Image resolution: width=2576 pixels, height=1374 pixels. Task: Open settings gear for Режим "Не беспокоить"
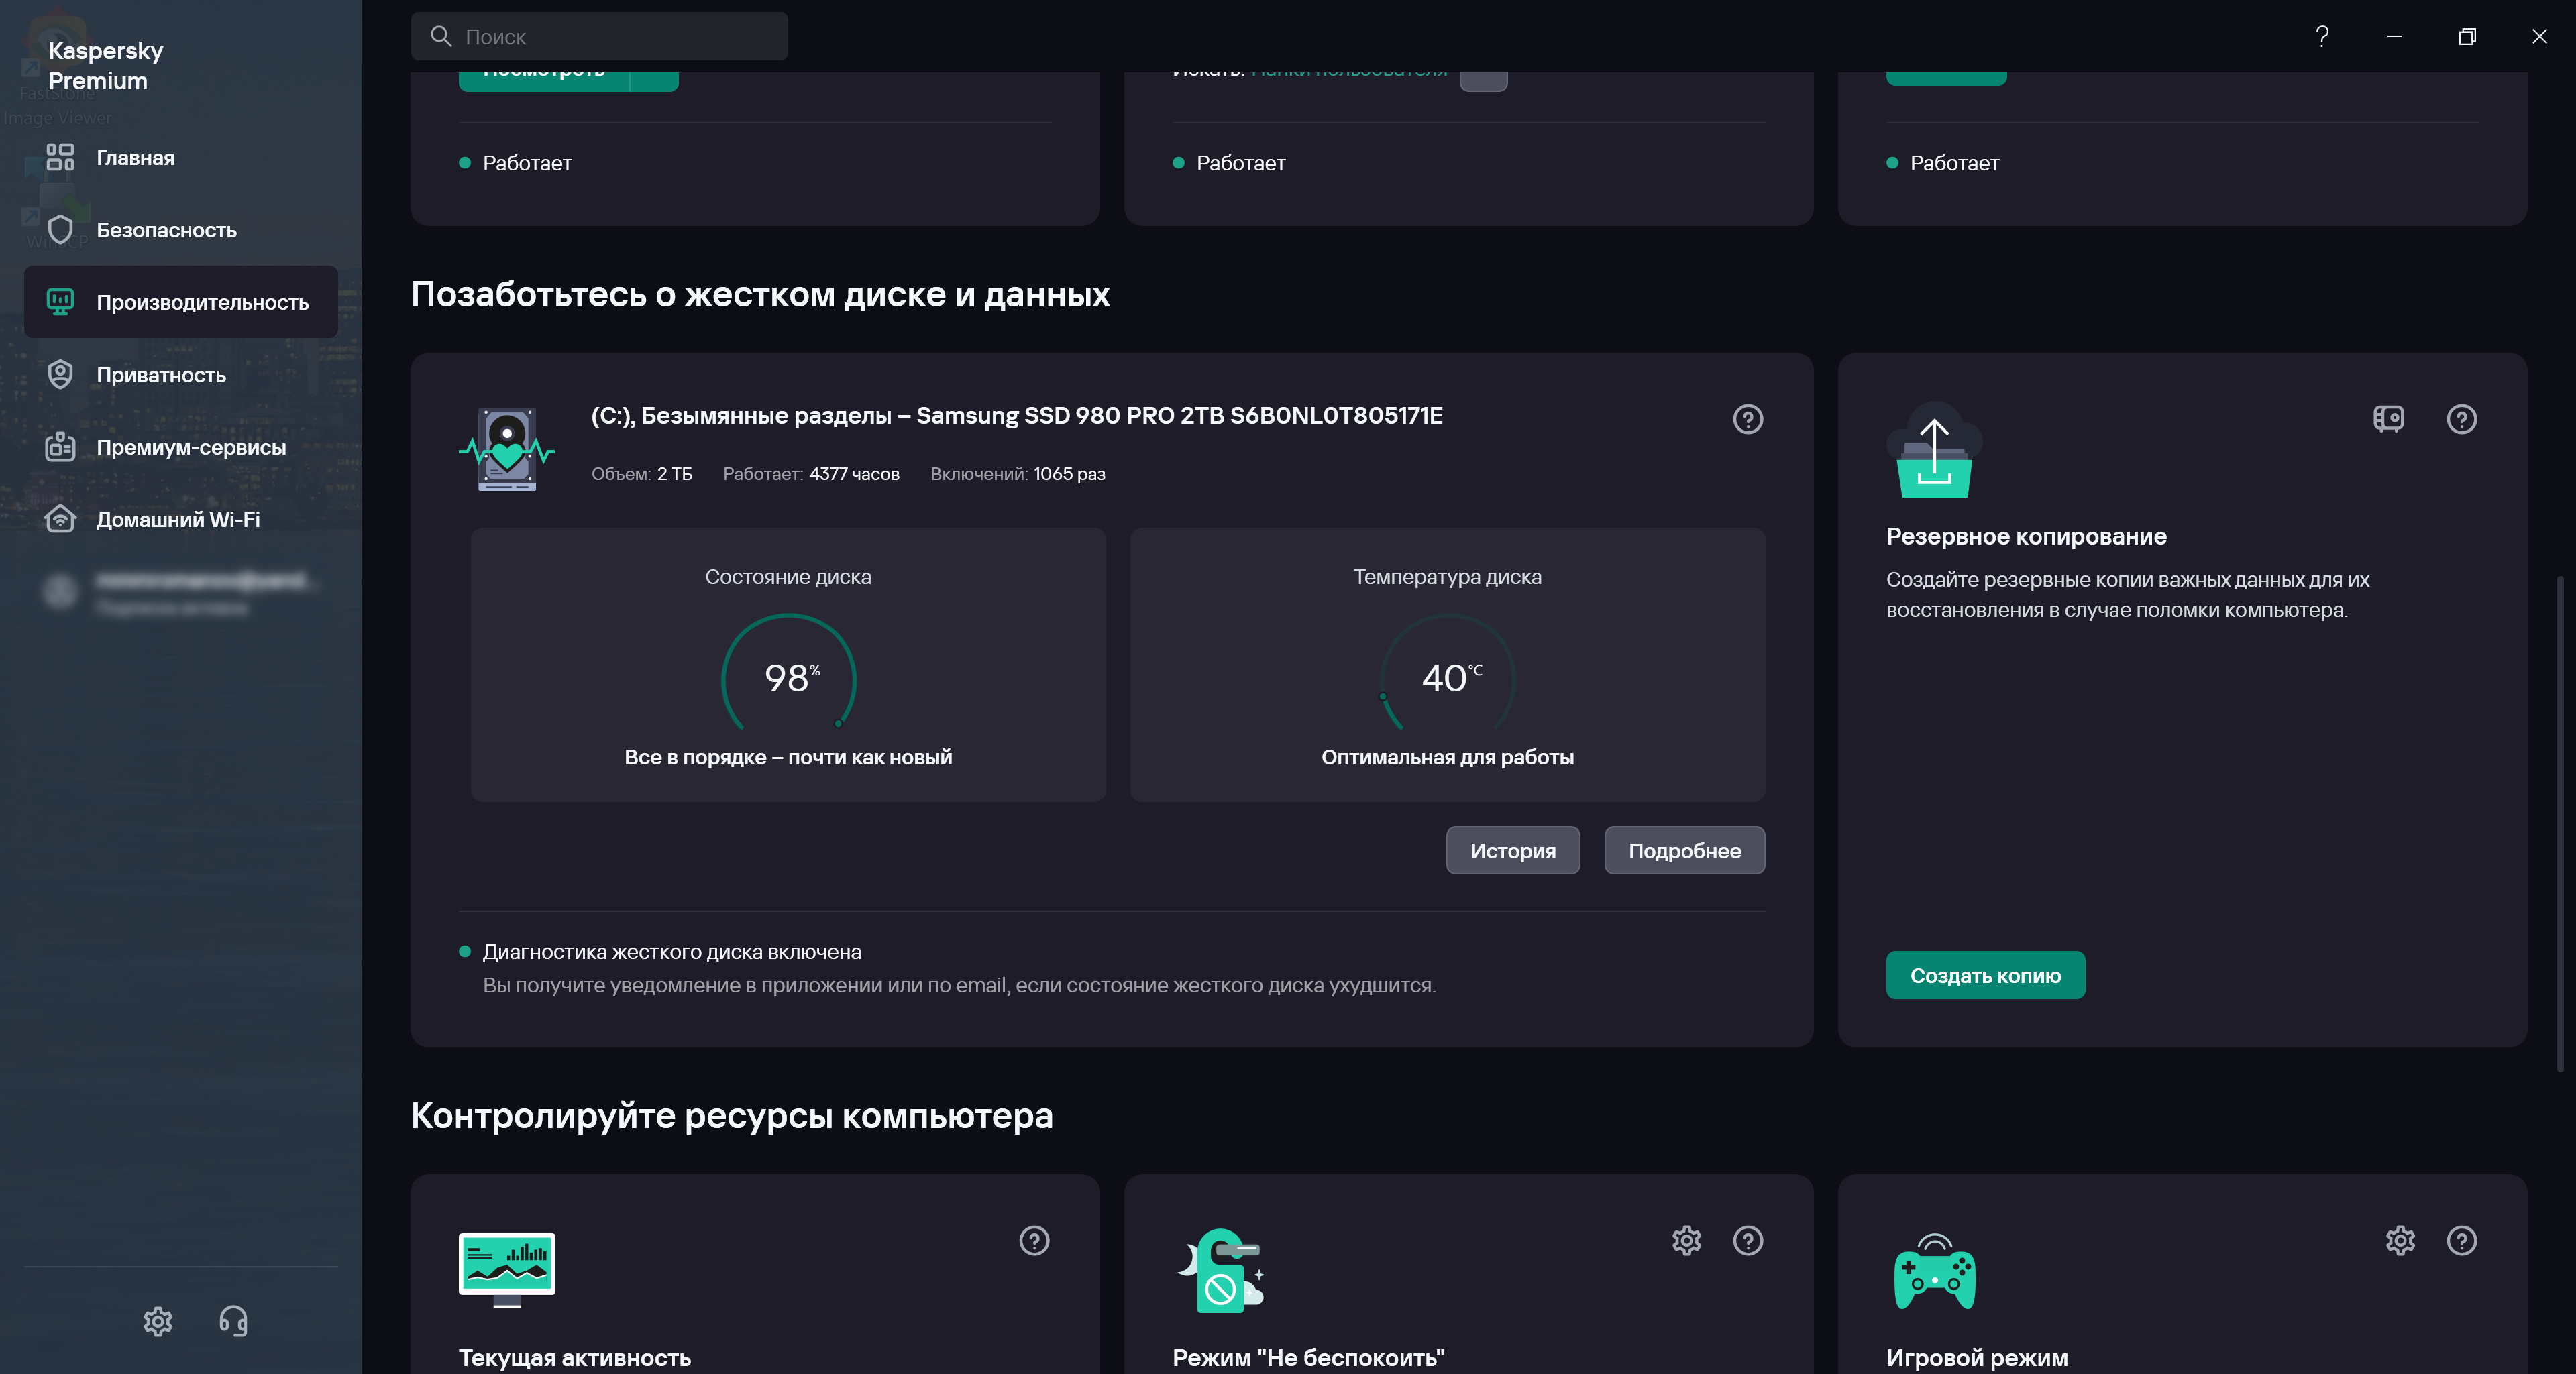pyautogui.click(x=1686, y=1240)
